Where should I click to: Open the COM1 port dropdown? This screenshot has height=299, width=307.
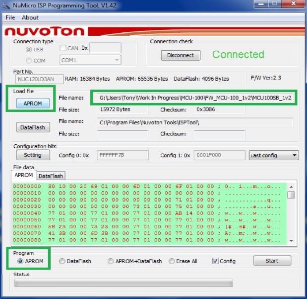pos(90,60)
